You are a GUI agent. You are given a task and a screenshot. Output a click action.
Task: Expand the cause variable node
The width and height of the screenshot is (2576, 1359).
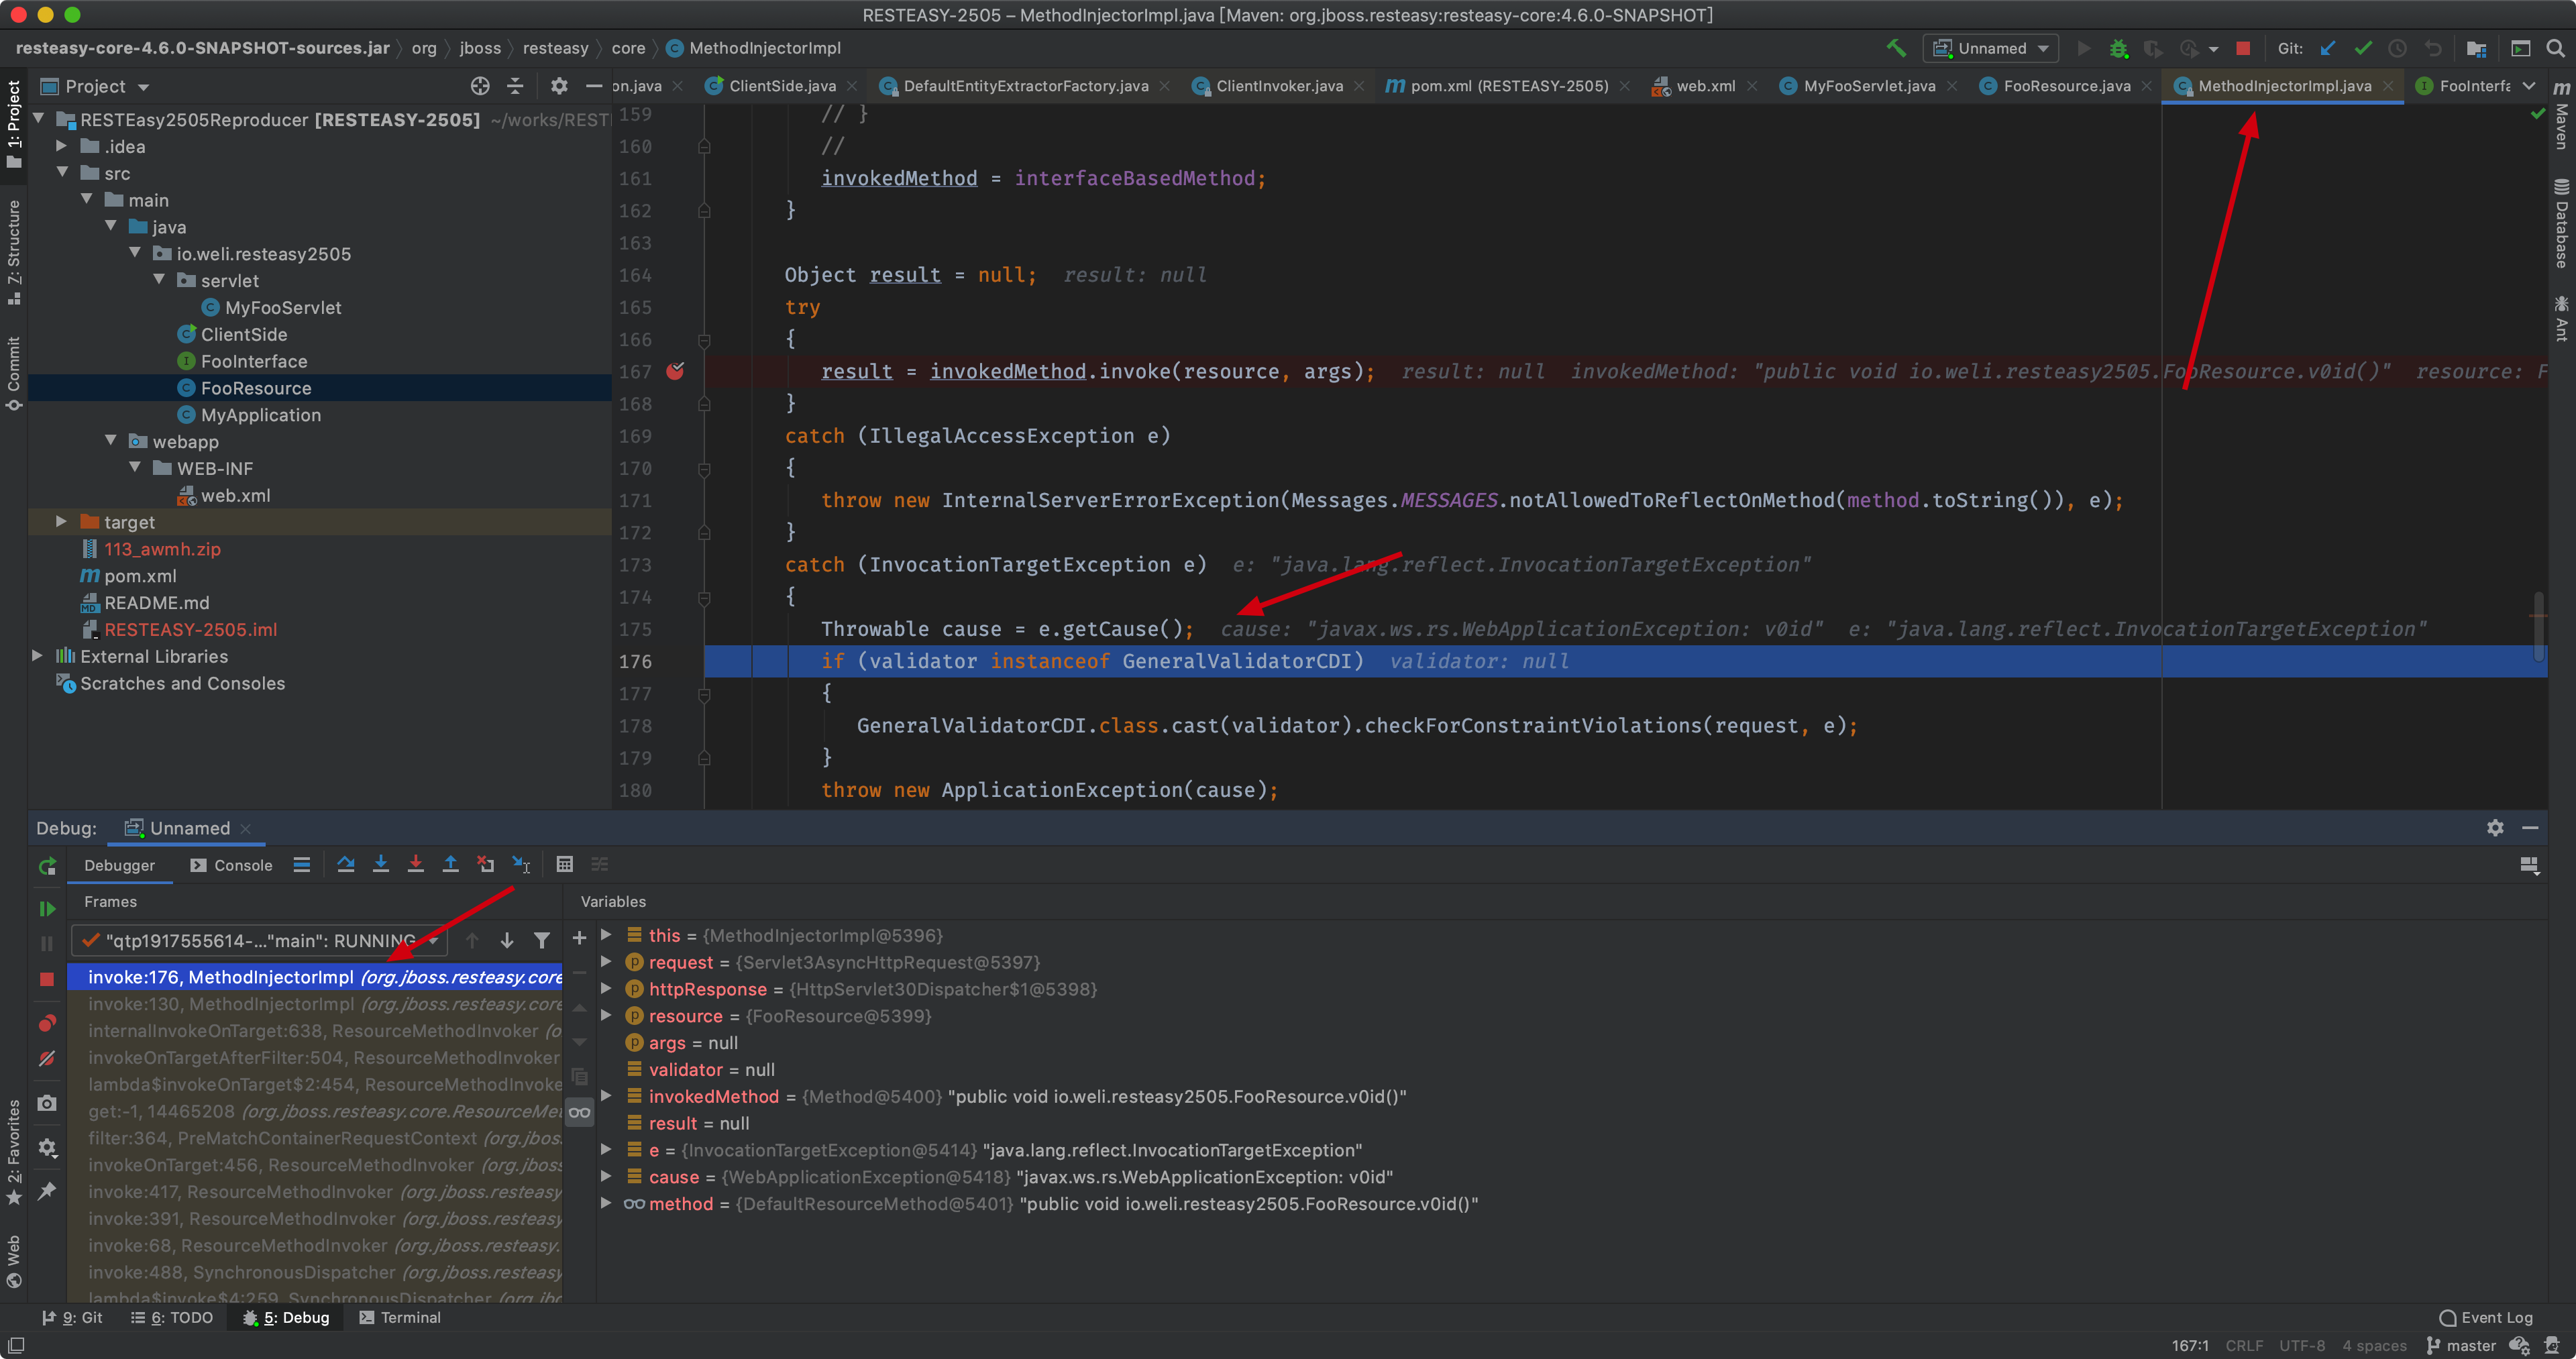coord(606,1177)
